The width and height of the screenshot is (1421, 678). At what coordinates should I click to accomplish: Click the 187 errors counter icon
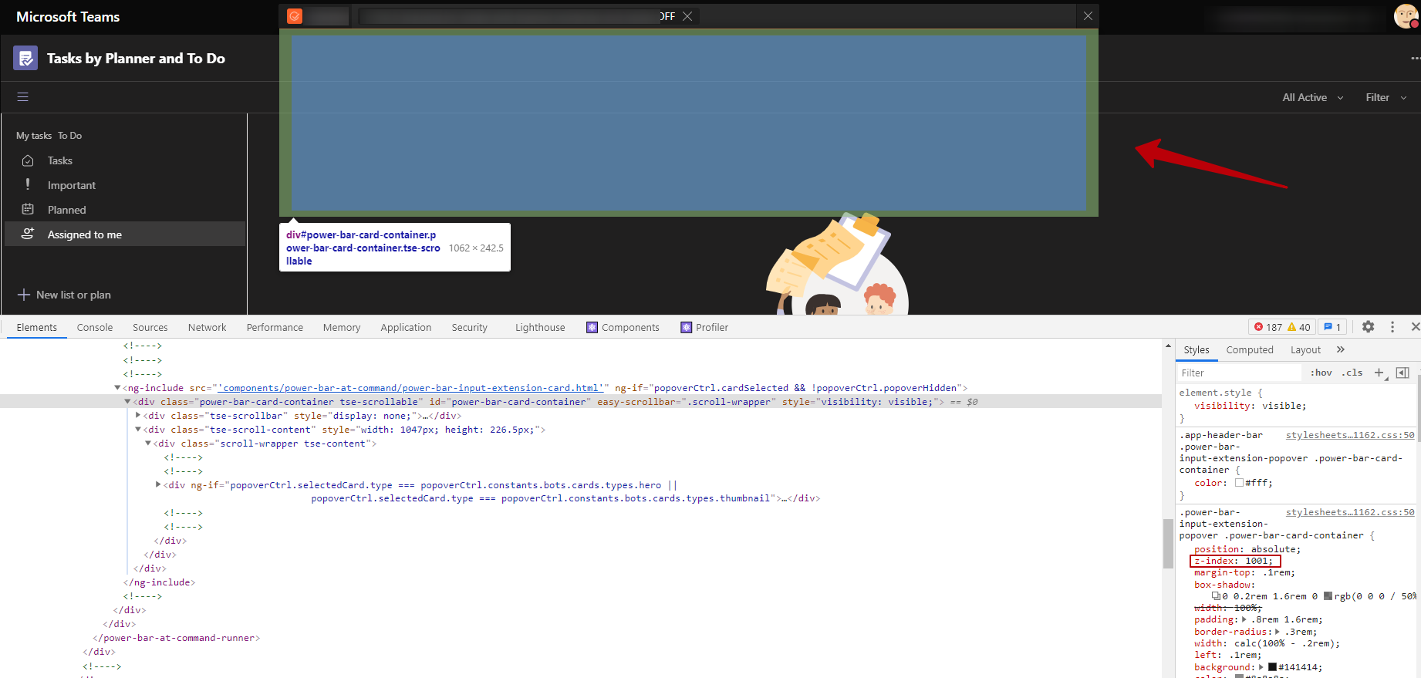(x=1258, y=327)
